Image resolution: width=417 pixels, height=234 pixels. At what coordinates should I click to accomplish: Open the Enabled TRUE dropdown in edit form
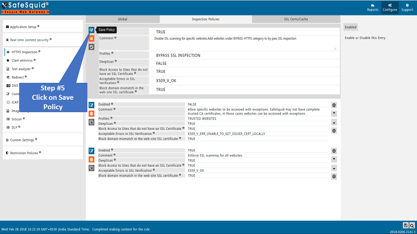[244, 32]
